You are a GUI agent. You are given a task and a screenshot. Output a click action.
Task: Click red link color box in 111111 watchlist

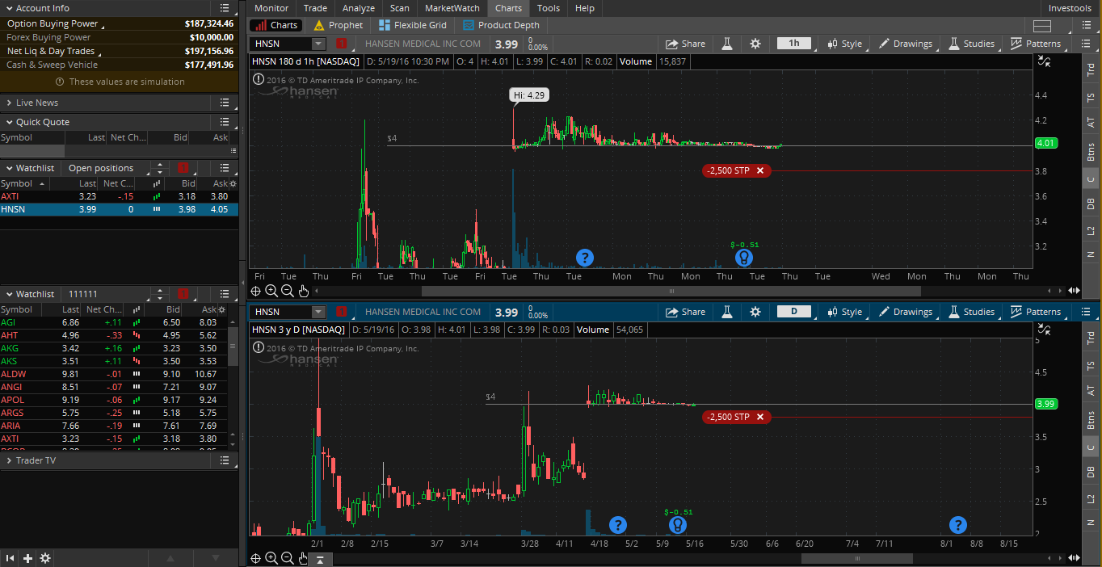pyautogui.click(x=183, y=294)
